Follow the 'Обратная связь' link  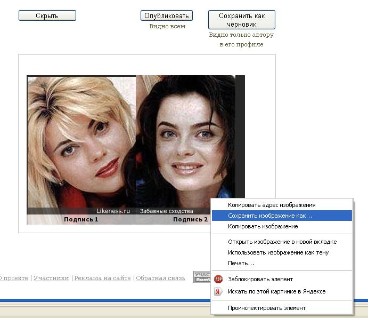coord(160,278)
